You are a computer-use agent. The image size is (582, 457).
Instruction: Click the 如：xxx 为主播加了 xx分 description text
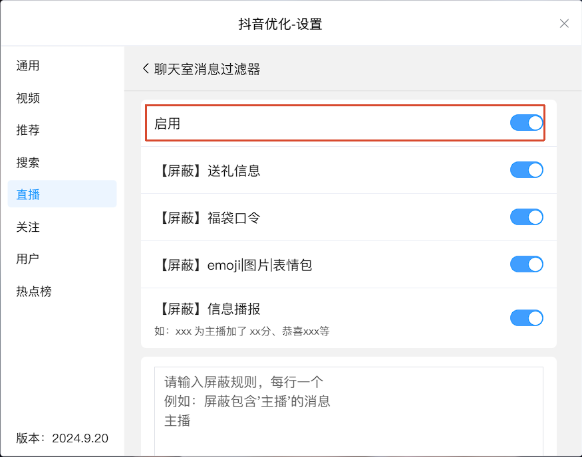coord(242,331)
